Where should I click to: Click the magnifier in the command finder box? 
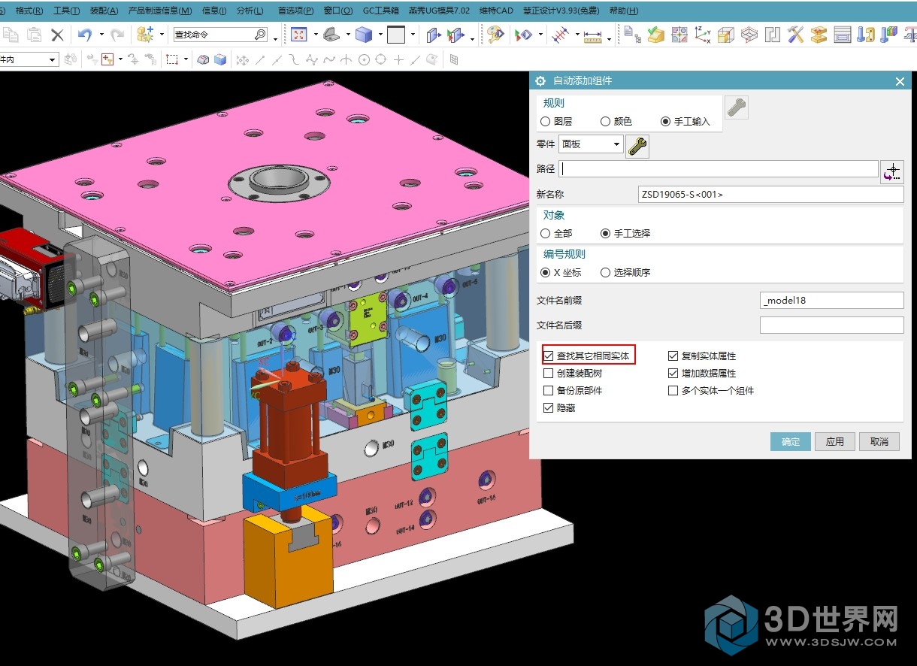tap(260, 35)
